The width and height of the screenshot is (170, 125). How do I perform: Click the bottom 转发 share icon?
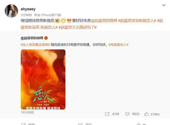[24, 124]
